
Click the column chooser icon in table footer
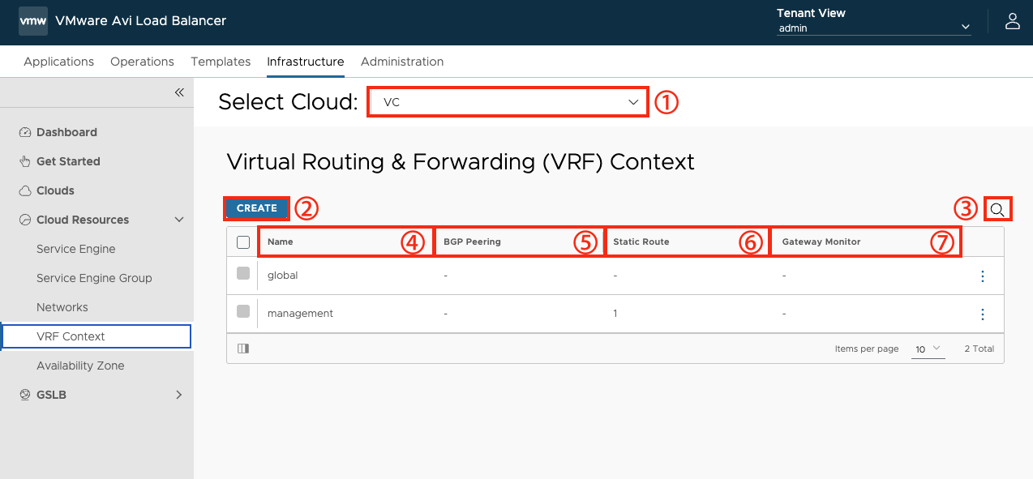pyautogui.click(x=243, y=349)
